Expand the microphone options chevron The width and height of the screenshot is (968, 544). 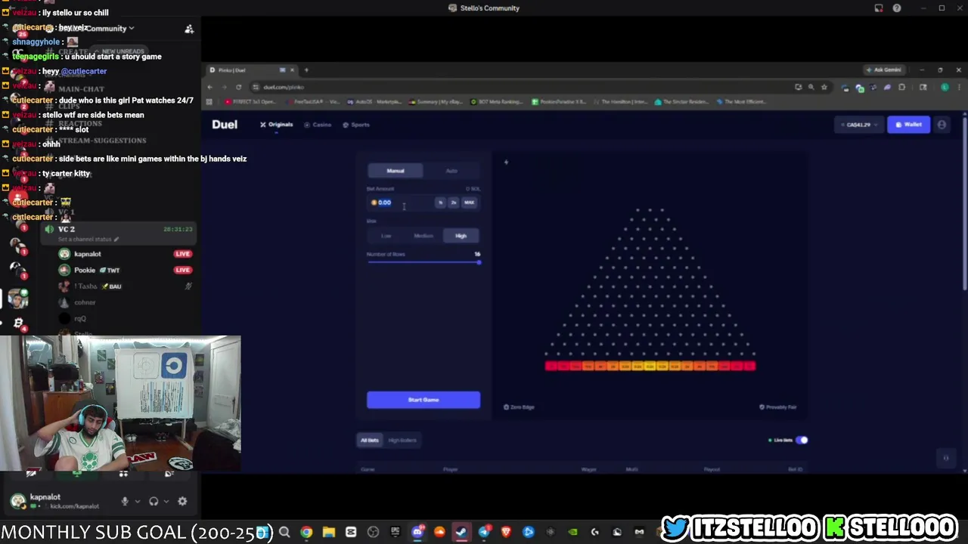pos(137,501)
